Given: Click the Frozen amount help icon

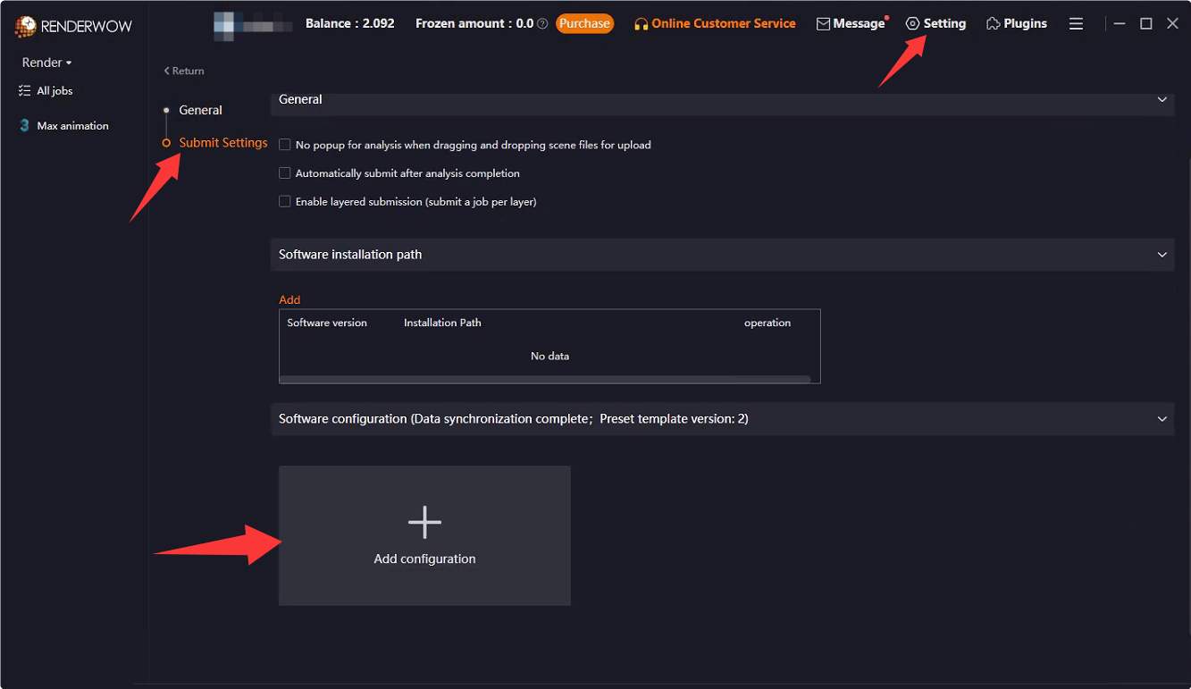Looking at the screenshot, I should 543,24.
